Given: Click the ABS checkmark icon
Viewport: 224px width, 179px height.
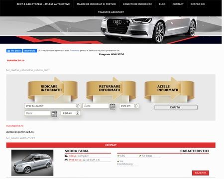Looking at the screenshot, I should point(118,156).
